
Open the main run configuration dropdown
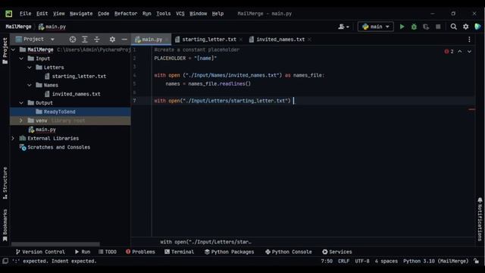(x=376, y=27)
